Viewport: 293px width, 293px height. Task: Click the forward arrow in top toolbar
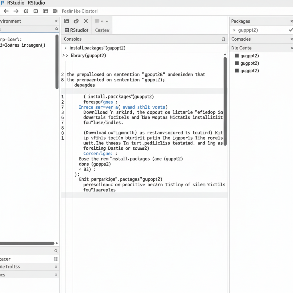(16, 11)
